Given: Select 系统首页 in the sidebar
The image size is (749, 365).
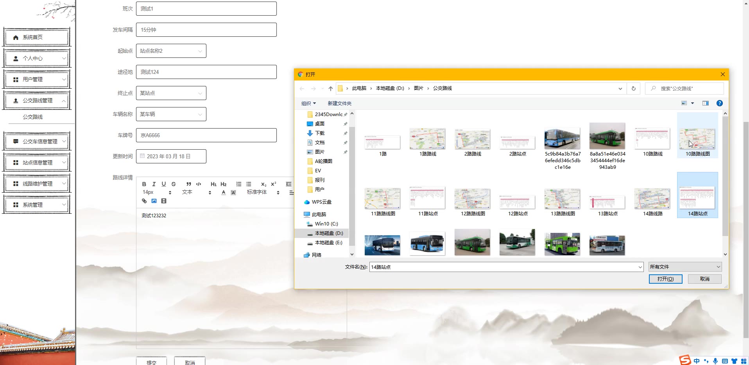Looking at the screenshot, I should 37,37.
